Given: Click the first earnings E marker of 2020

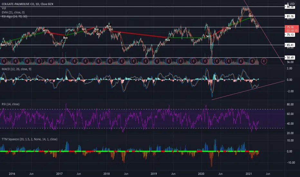Looking at the screenshot, I should coord(205,61).
